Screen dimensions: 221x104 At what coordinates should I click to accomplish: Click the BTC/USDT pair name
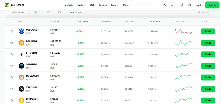(x=32, y=41)
